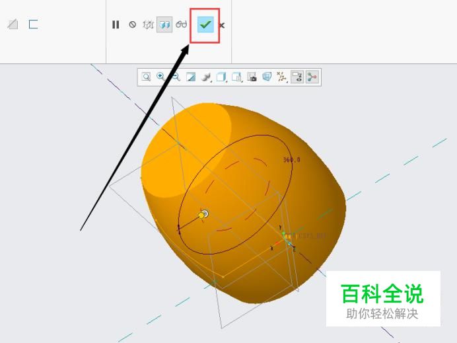
Task: Click the Refit view icon
Action: click(x=146, y=77)
